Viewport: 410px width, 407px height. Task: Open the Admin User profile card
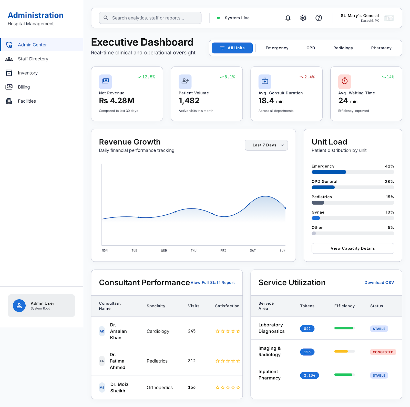click(42, 306)
